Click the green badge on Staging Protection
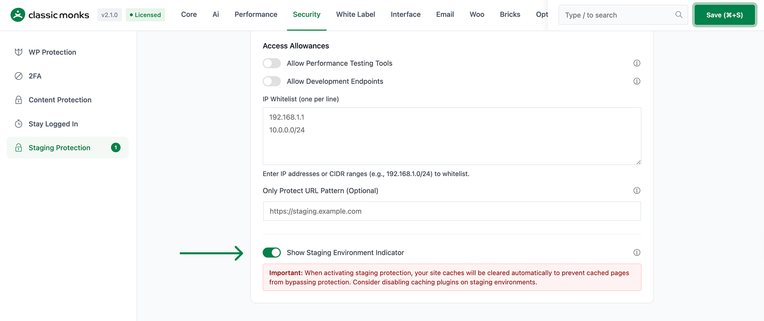This screenshot has height=321, width=764. click(116, 147)
